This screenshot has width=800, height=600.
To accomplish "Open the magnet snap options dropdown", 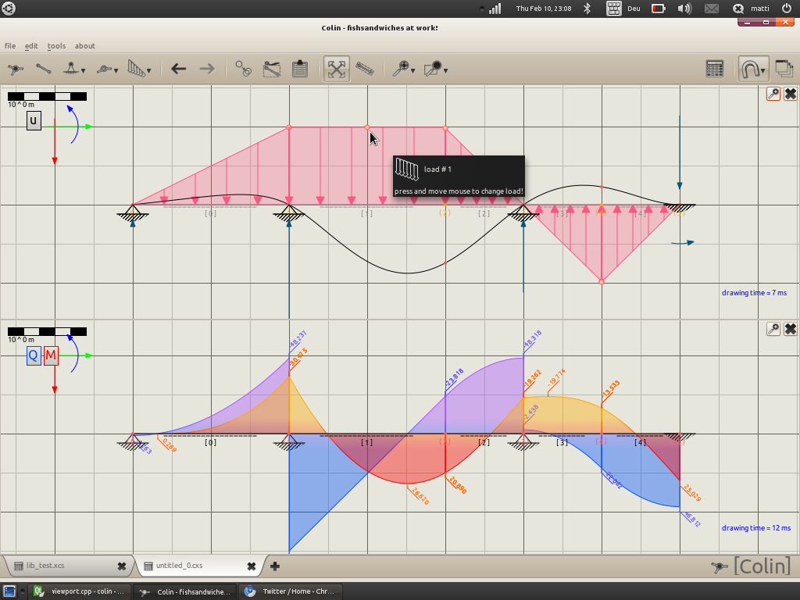I will point(763,70).
